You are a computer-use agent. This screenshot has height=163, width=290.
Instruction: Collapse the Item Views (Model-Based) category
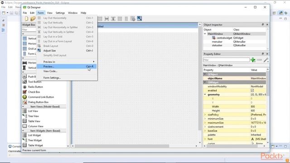pyautogui.click(x=23, y=107)
